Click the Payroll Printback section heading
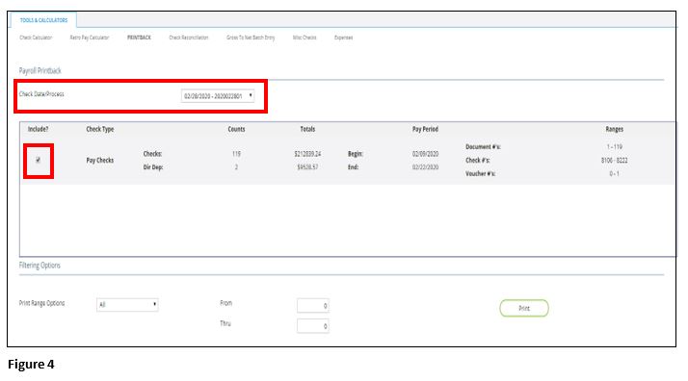 pyautogui.click(x=40, y=70)
